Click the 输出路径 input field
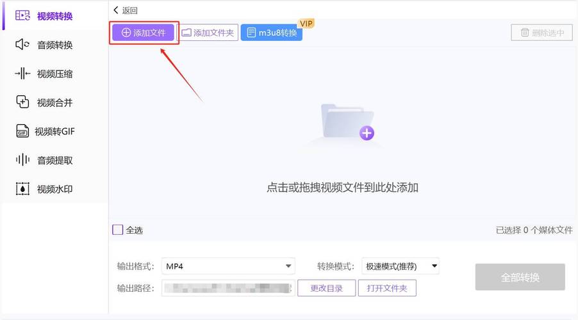 [228, 288]
